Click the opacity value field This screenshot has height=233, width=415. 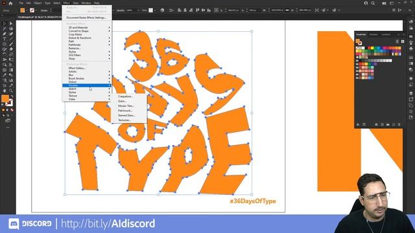(131, 10)
